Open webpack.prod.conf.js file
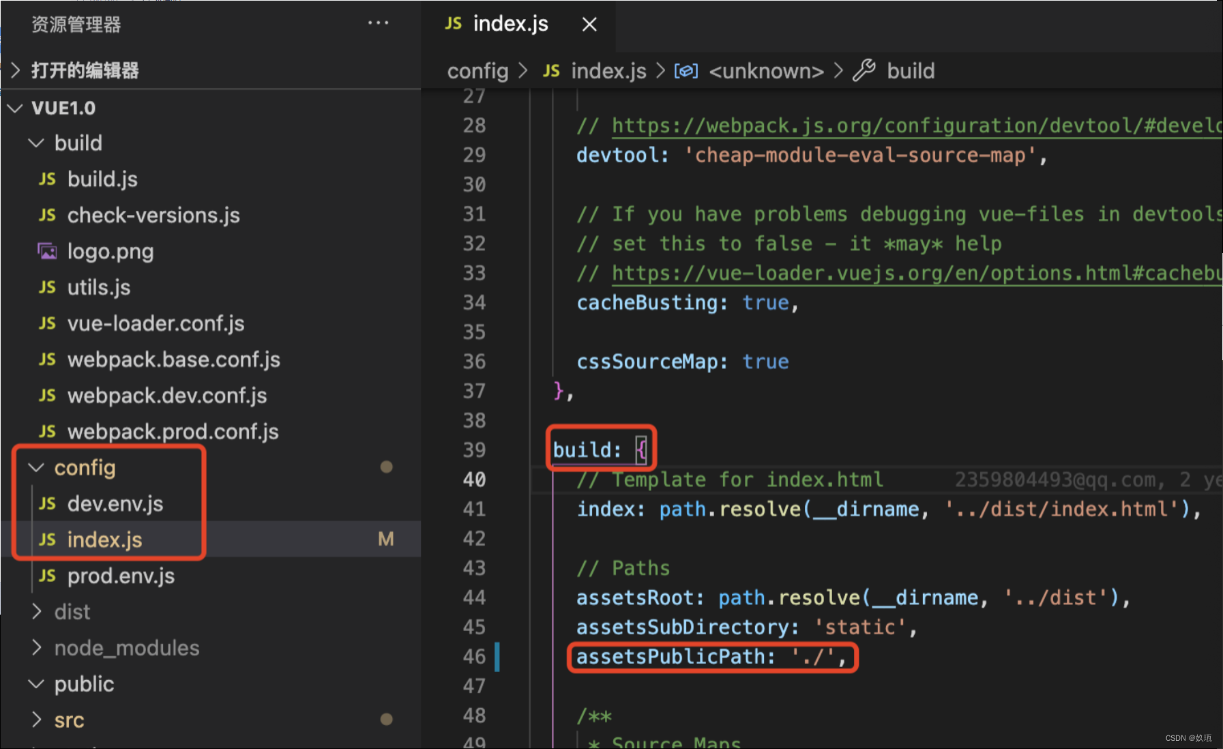 173,432
